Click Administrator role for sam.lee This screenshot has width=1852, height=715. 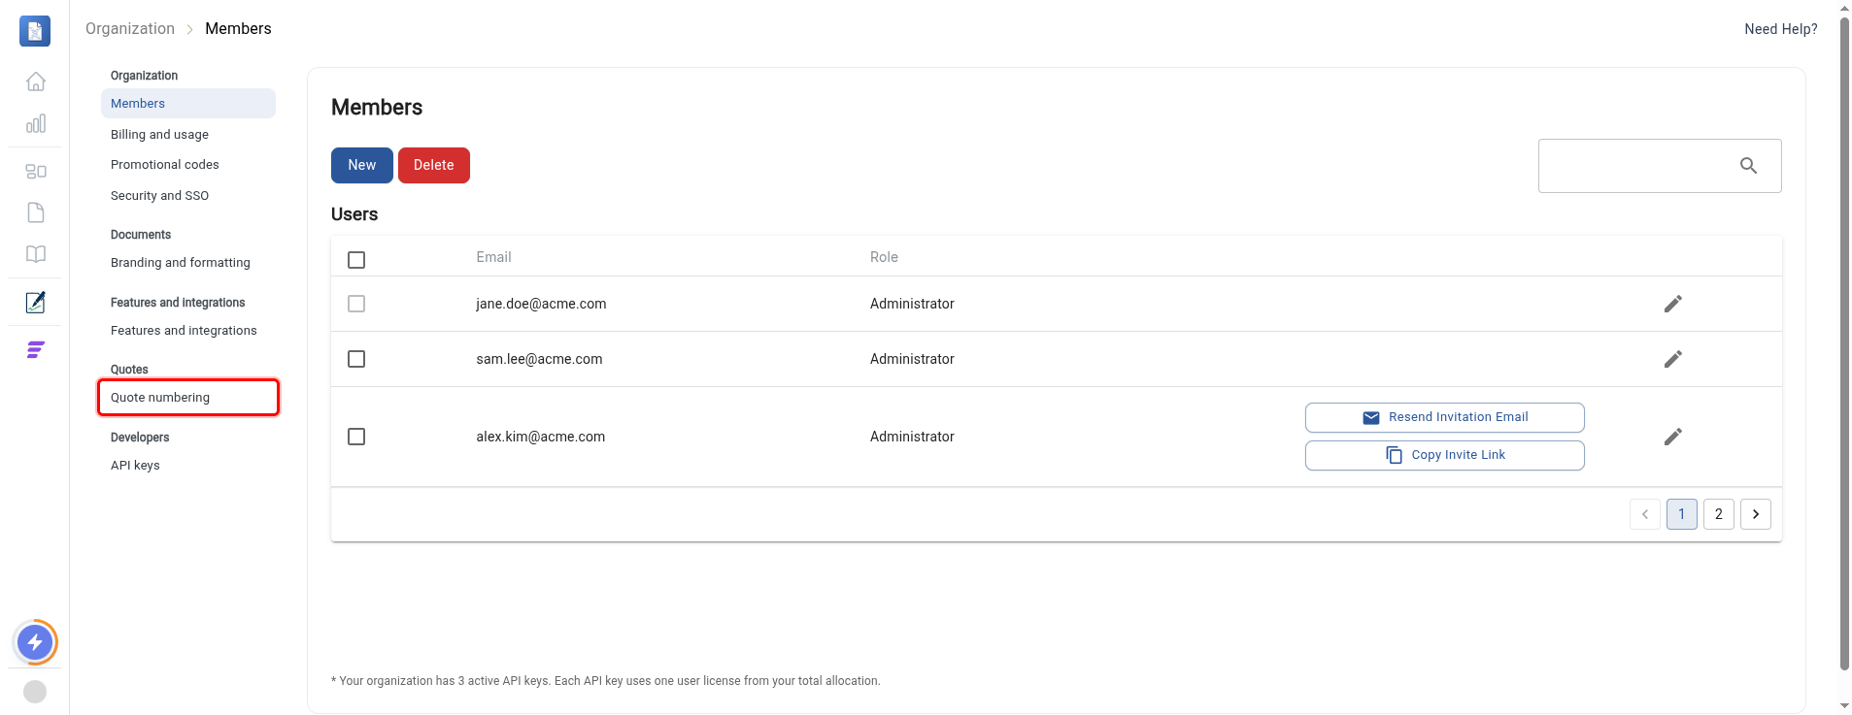pos(912,359)
